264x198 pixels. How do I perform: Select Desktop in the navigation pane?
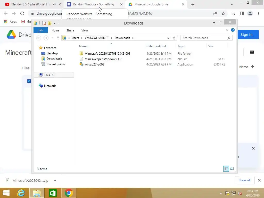pyautogui.click(x=52, y=53)
